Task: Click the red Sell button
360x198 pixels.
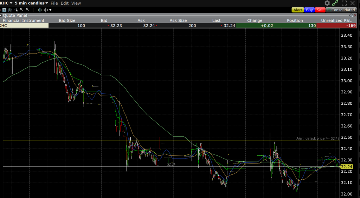Action: 320,10
